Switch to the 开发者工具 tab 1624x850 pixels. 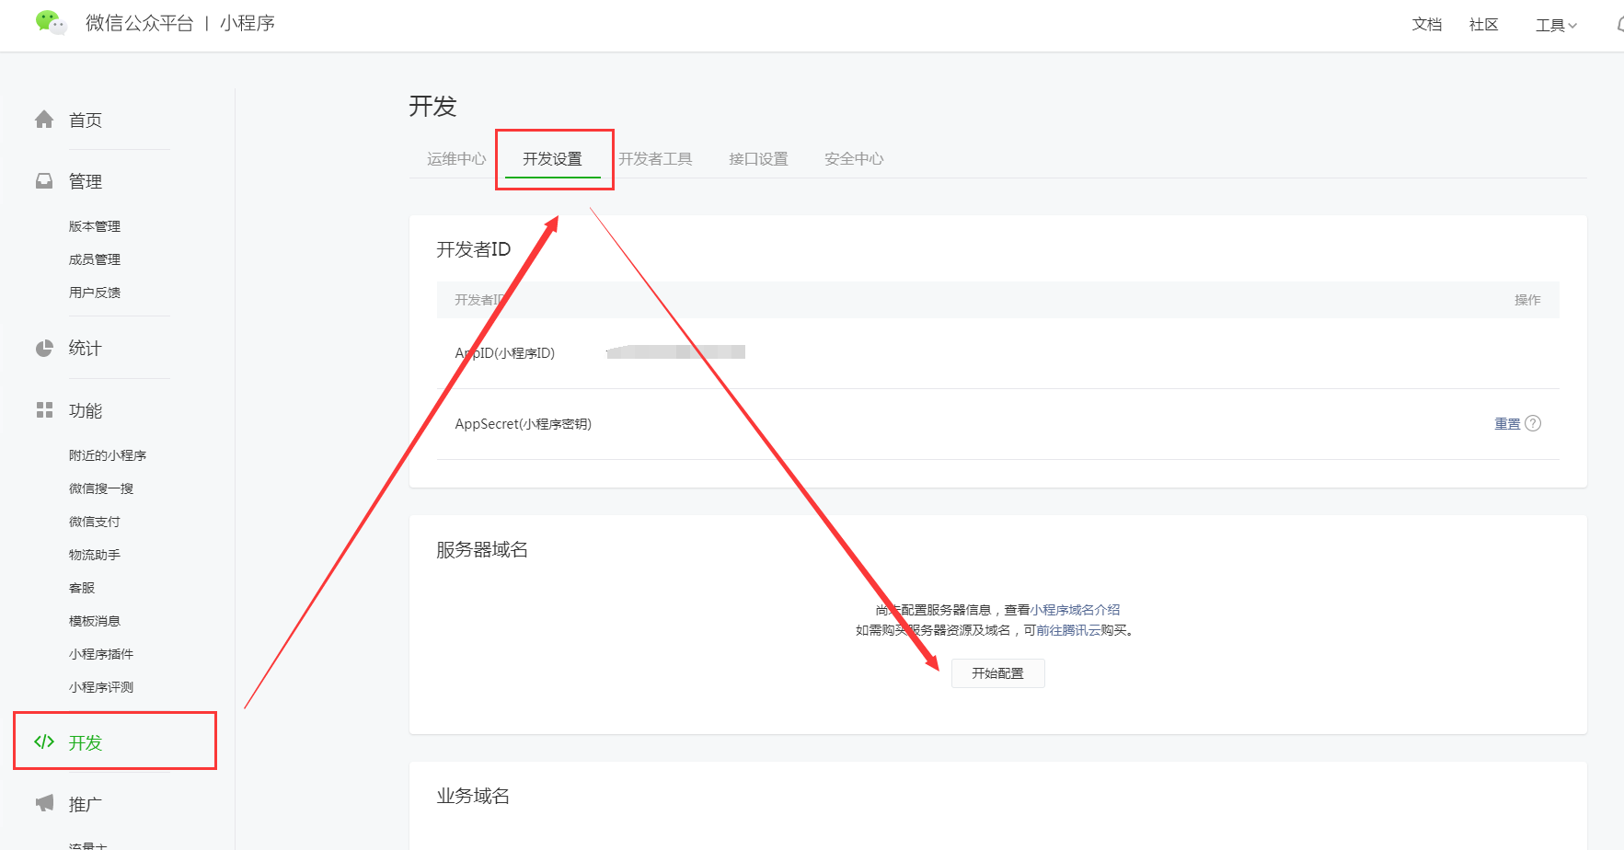tap(655, 158)
